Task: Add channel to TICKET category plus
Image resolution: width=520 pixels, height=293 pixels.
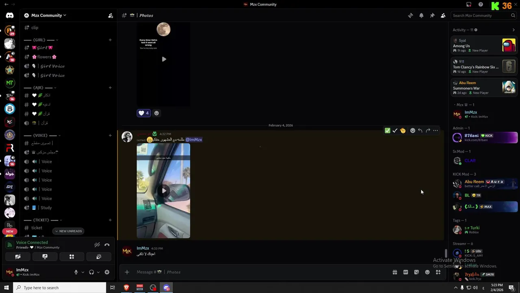Action: coord(110,220)
